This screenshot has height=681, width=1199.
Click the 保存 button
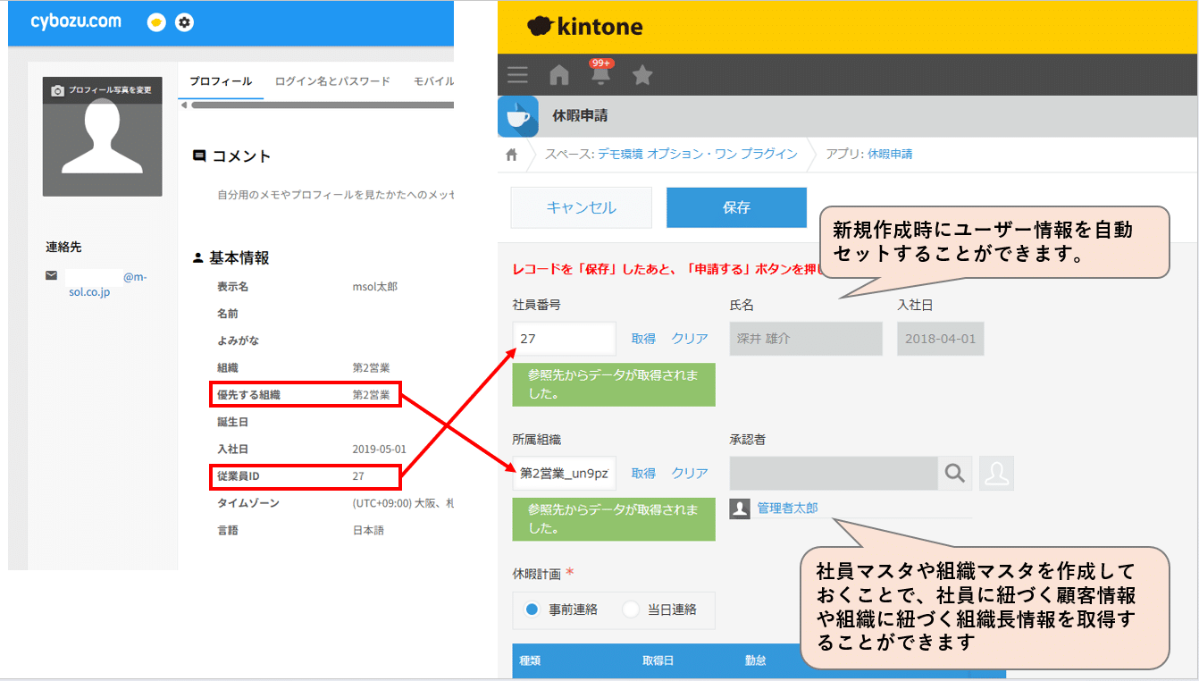[736, 207]
